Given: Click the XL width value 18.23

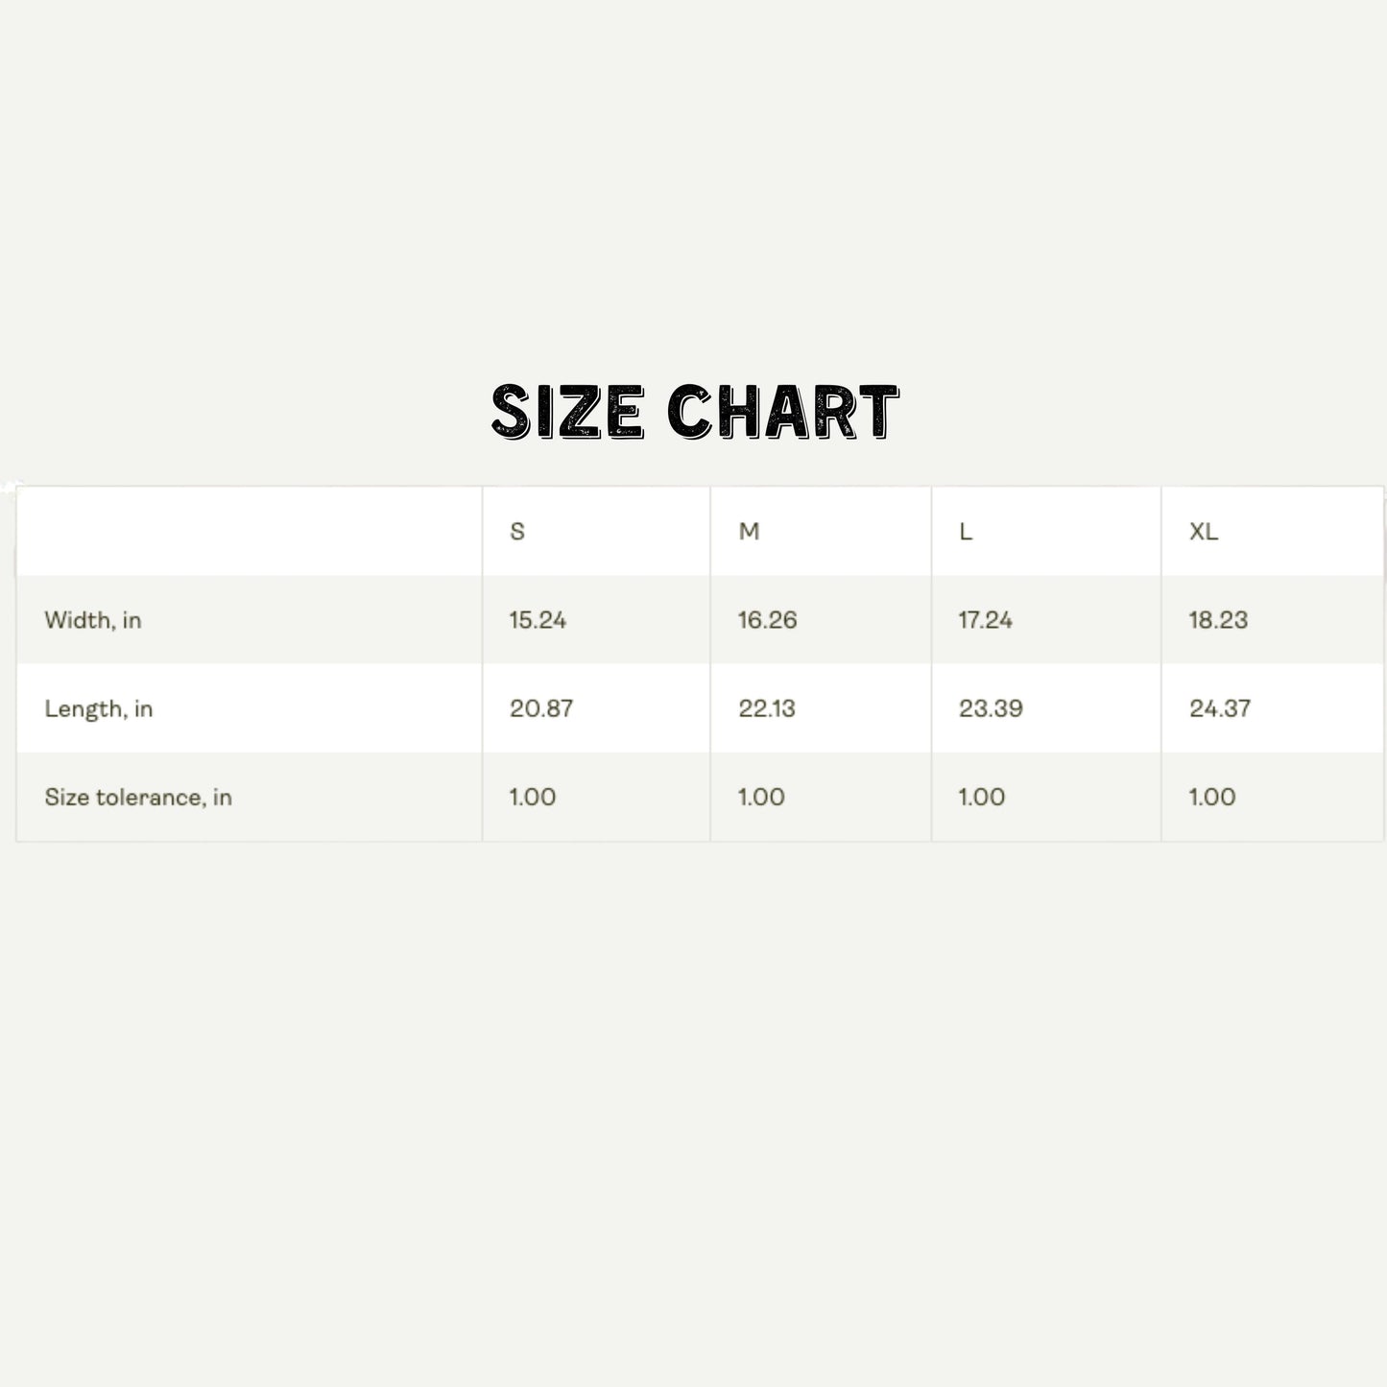Looking at the screenshot, I should pyautogui.click(x=1218, y=620).
